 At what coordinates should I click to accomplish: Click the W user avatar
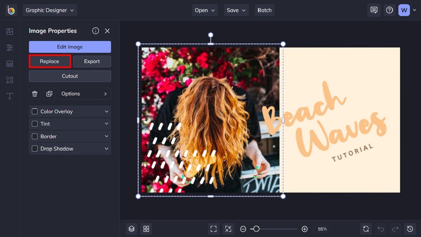coord(404,10)
